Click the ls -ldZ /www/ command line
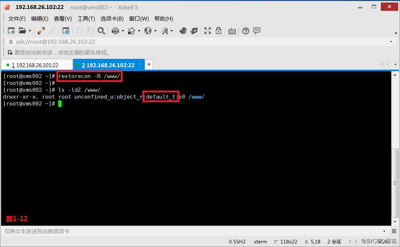The height and width of the screenshot is (247, 400). click(79, 90)
